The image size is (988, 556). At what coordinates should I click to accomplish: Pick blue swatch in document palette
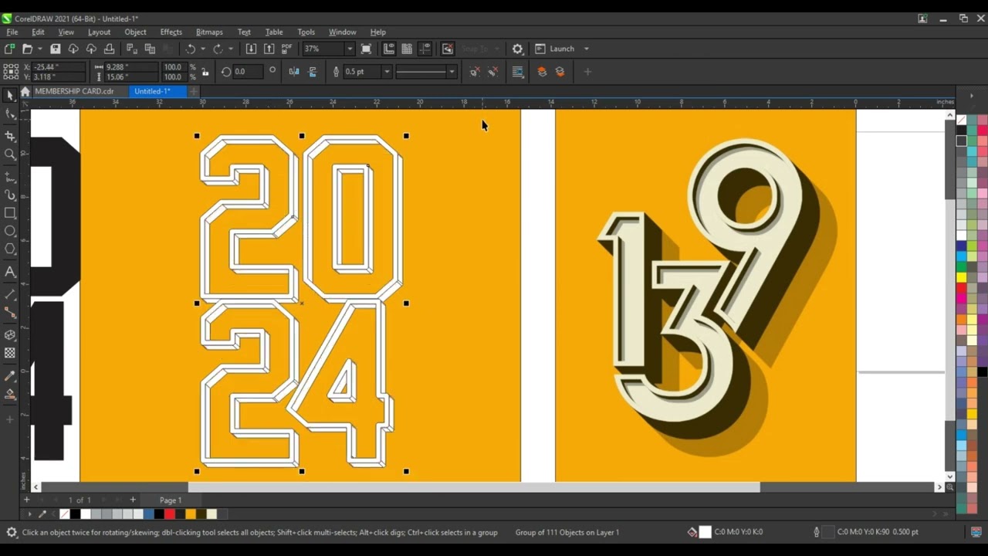click(148, 514)
